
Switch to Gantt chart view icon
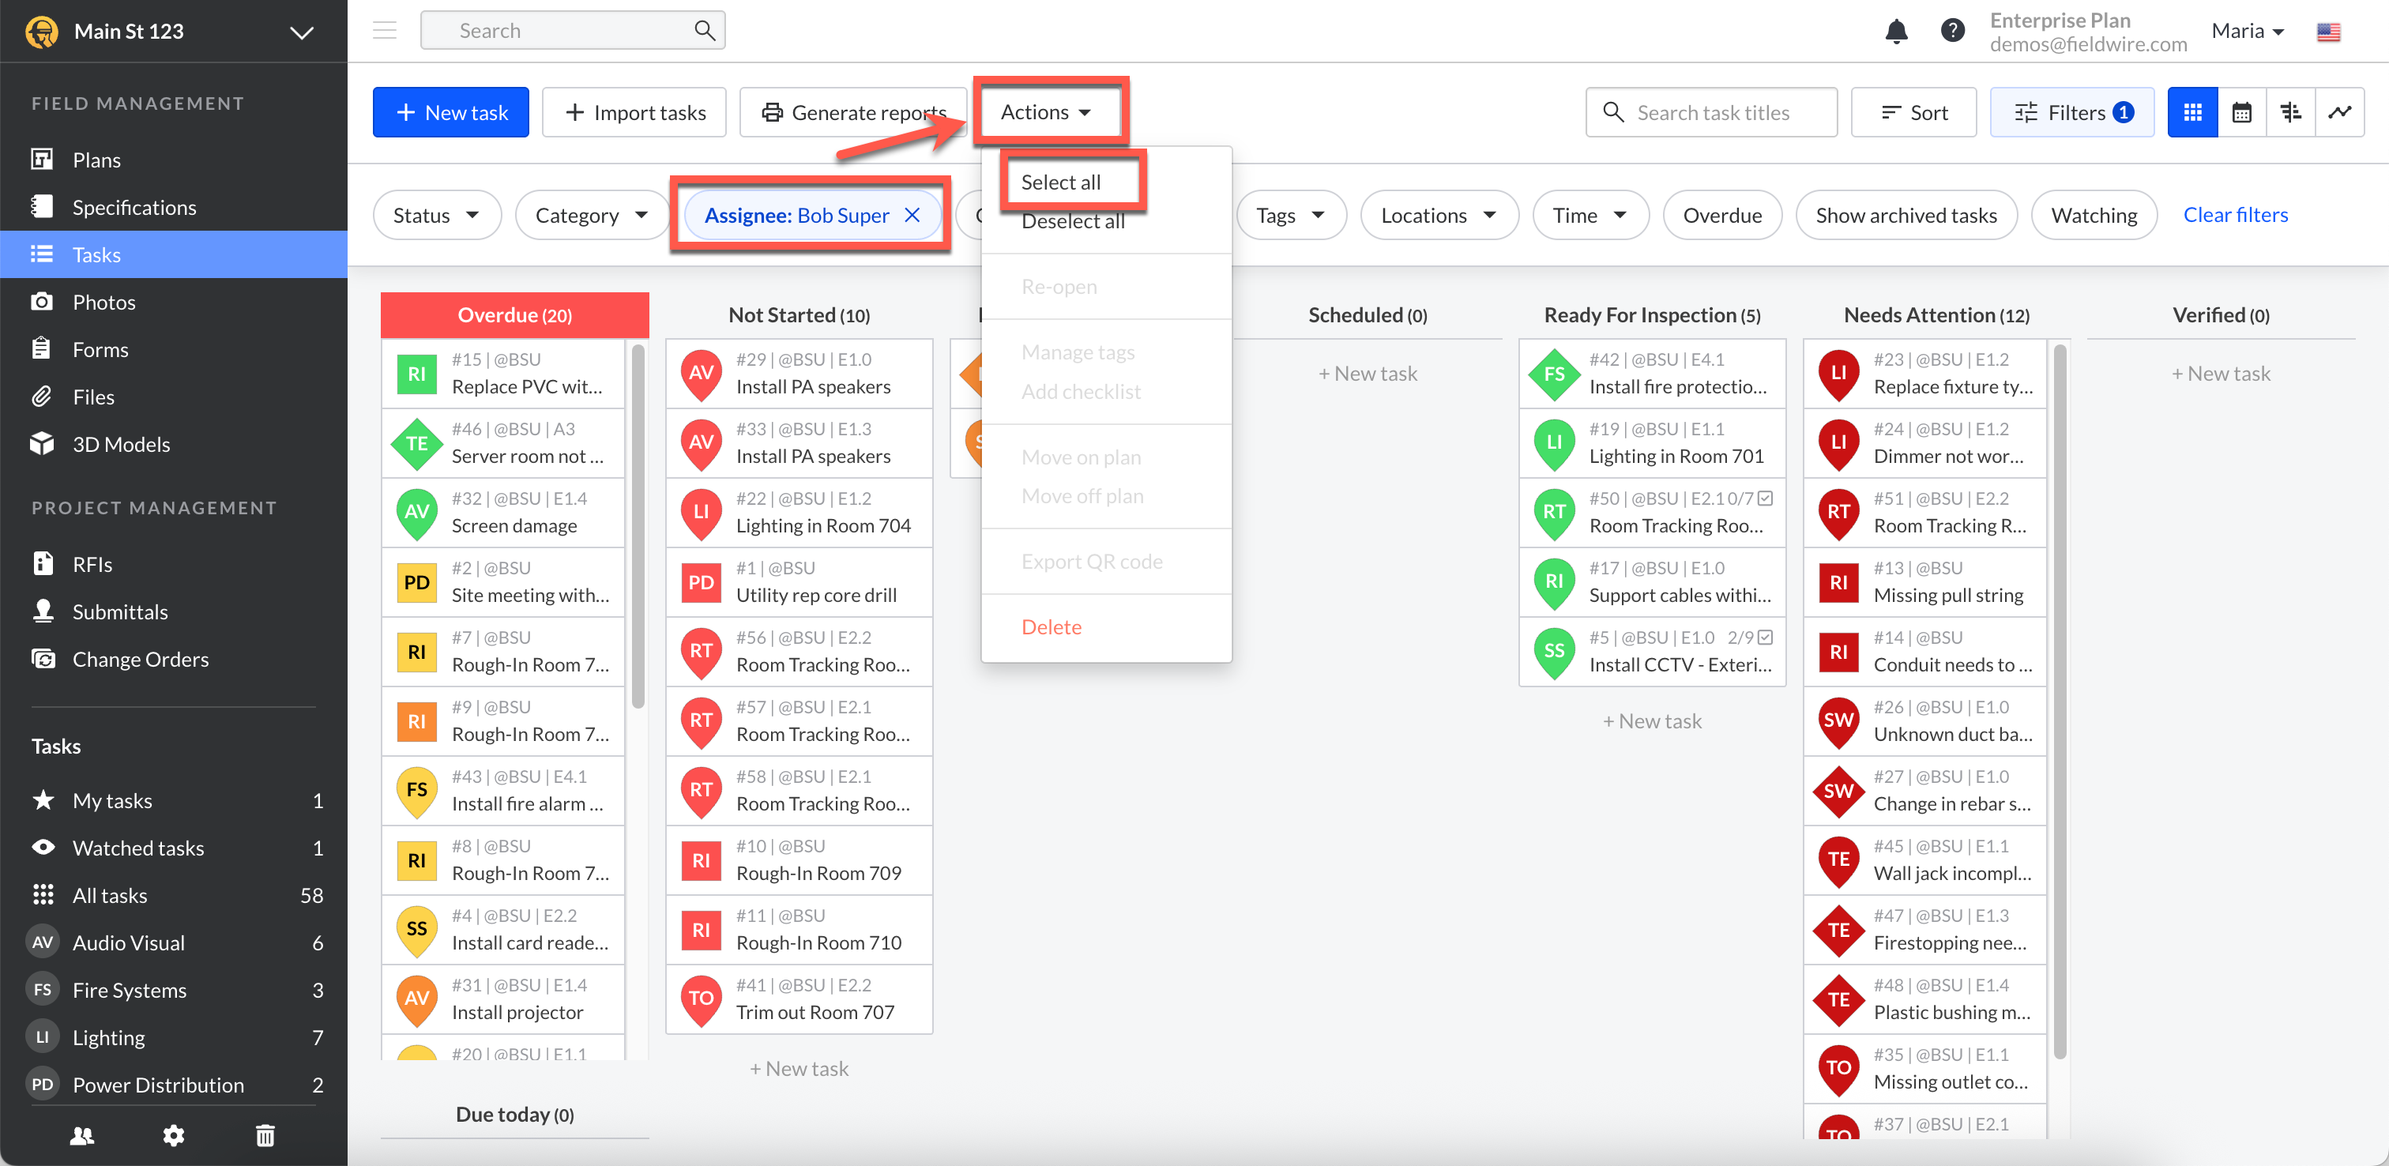2289,112
